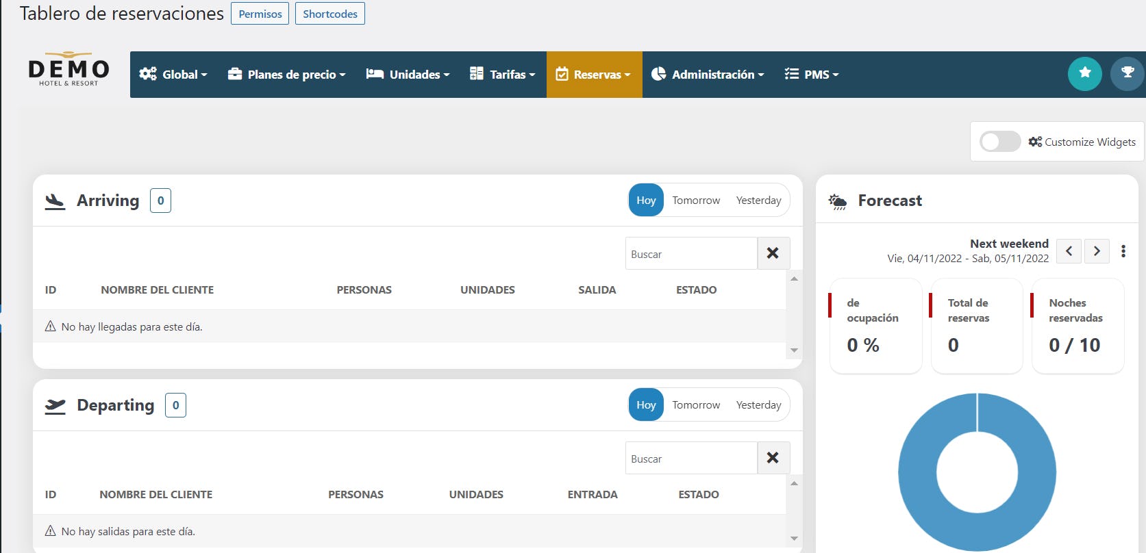Select Tomorrow in Arriving widget
The image size is (1146, 553).
(696, 200)
